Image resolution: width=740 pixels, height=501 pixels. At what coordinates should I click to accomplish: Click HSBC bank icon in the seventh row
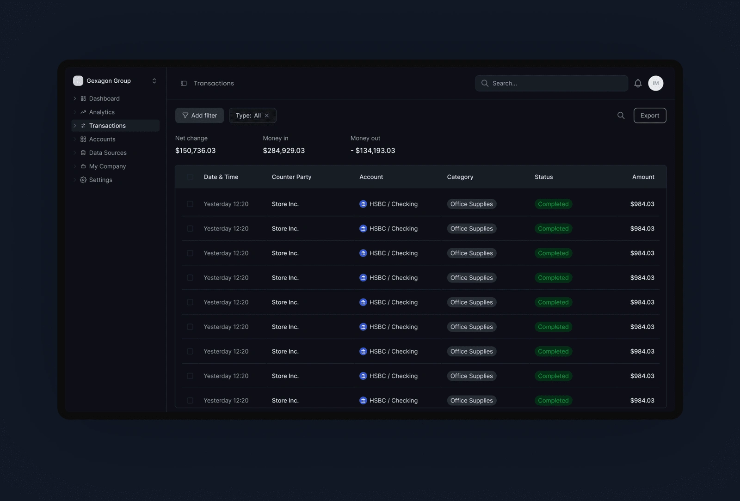363,351
